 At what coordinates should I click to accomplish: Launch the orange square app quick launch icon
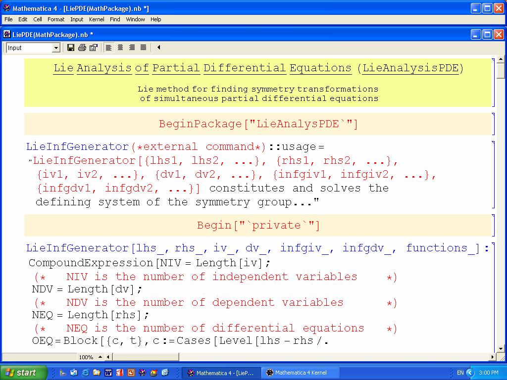131,373
